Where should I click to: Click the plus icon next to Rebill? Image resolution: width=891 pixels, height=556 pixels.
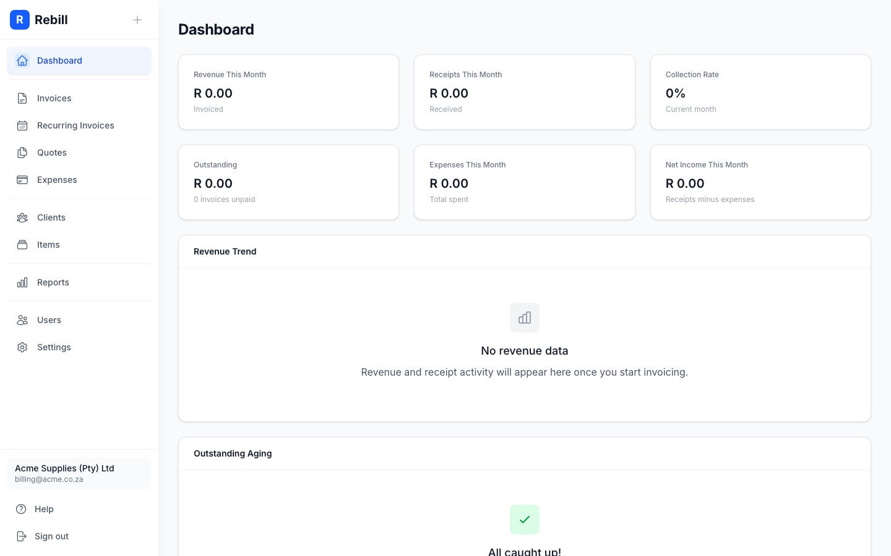click(137, 20)
